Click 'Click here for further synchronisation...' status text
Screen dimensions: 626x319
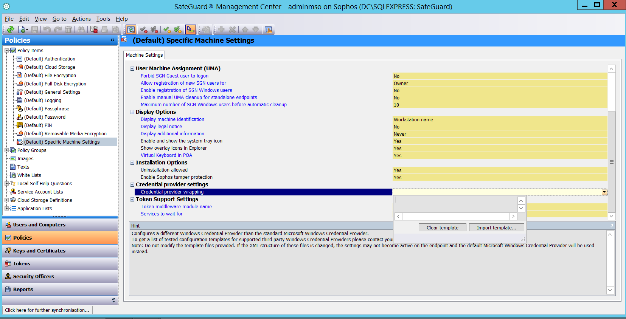point(47,310)
